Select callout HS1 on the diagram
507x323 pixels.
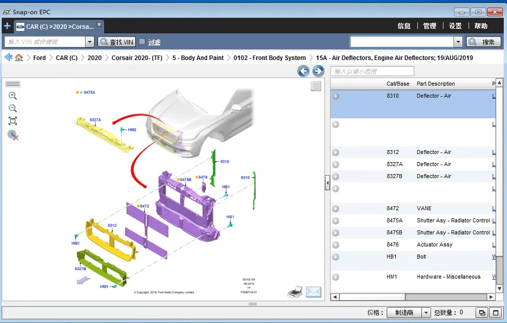pyautogui.click(x=230, y=217)
